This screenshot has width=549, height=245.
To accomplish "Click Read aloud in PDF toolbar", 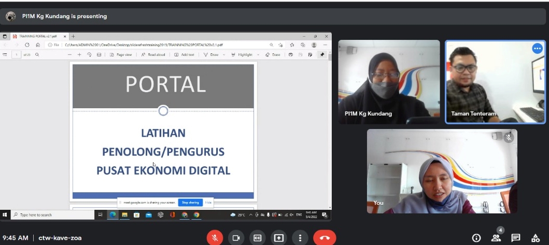I will tap(153, 54).
